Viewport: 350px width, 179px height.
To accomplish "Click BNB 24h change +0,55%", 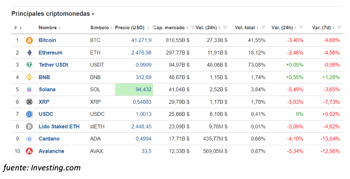I will click(295, 77).
